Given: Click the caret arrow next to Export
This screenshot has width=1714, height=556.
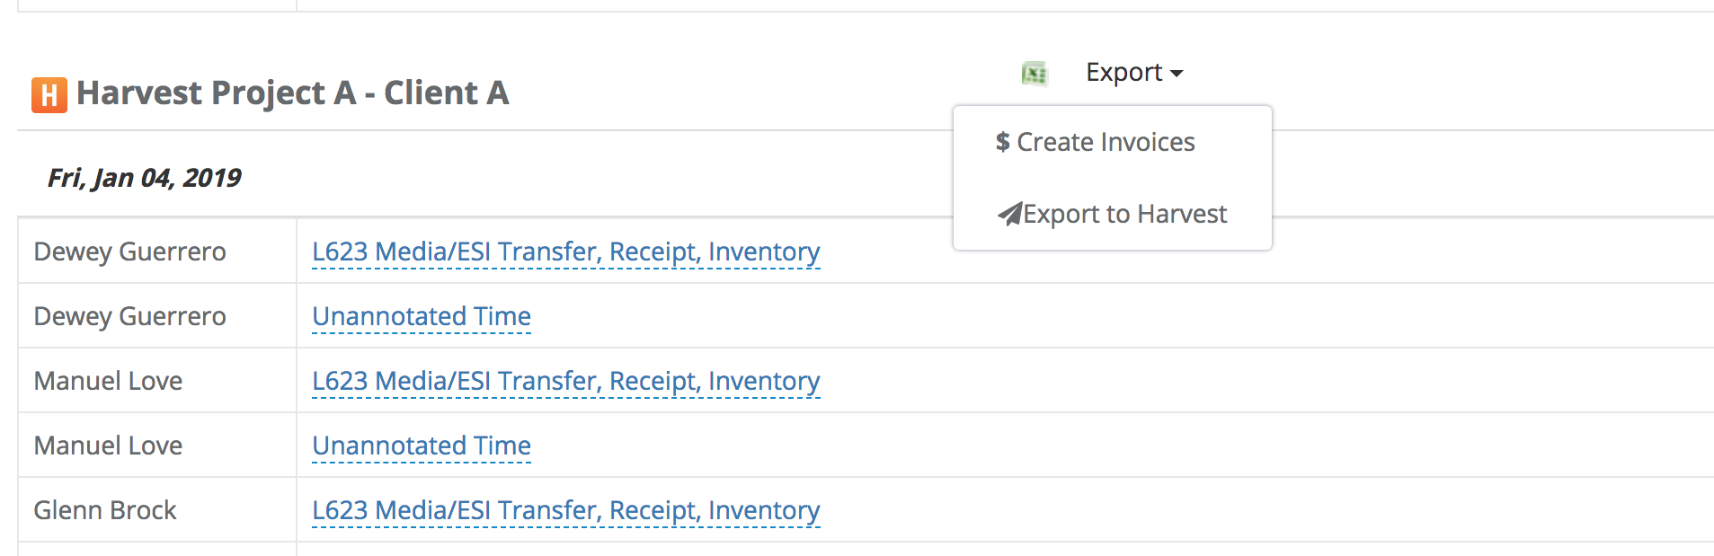Looking at the screenshot, I should click(x=1177, y=74).
